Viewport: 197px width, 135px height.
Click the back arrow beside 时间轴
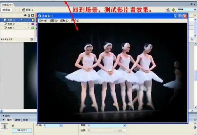pyautogui.click(x=16, y=10)
